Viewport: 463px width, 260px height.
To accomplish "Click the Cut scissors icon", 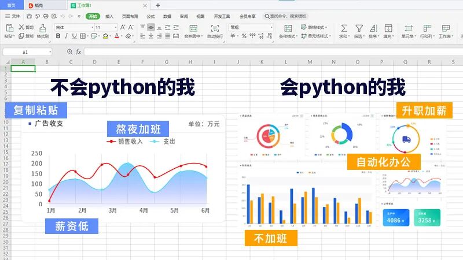I will [x=21, y=27].
